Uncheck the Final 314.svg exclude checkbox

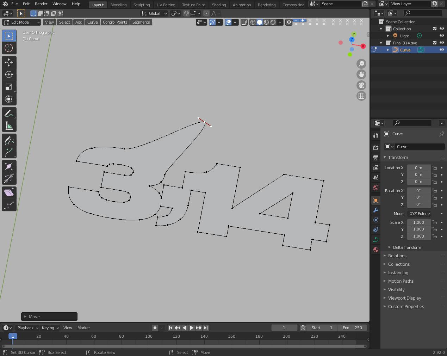[x=435, y=43]
